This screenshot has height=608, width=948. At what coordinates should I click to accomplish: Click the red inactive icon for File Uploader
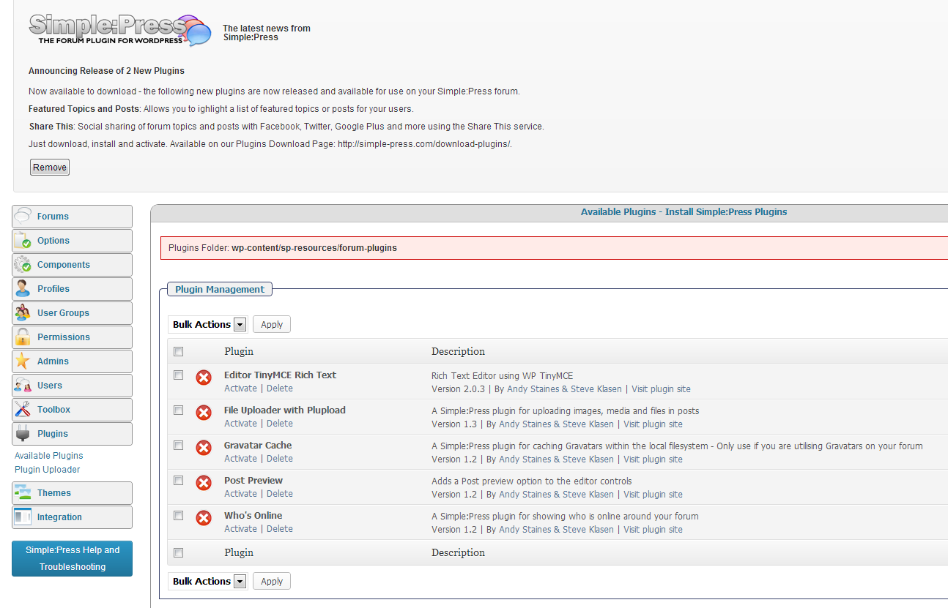pyautogui.click(x=204, y=413)
